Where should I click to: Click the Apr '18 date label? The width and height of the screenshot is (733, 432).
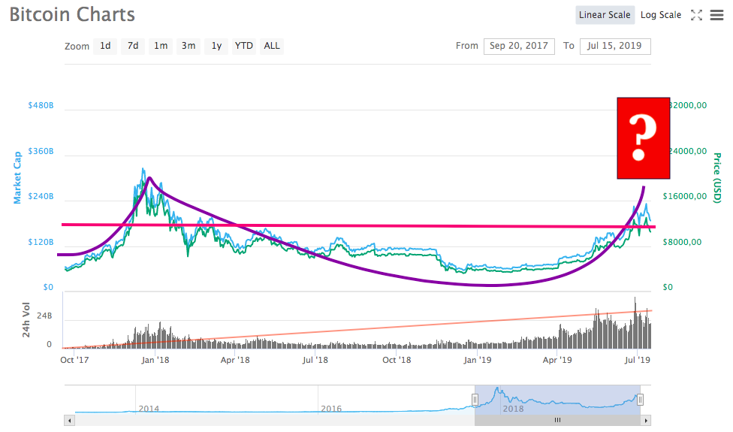click(x=235, y=360)
